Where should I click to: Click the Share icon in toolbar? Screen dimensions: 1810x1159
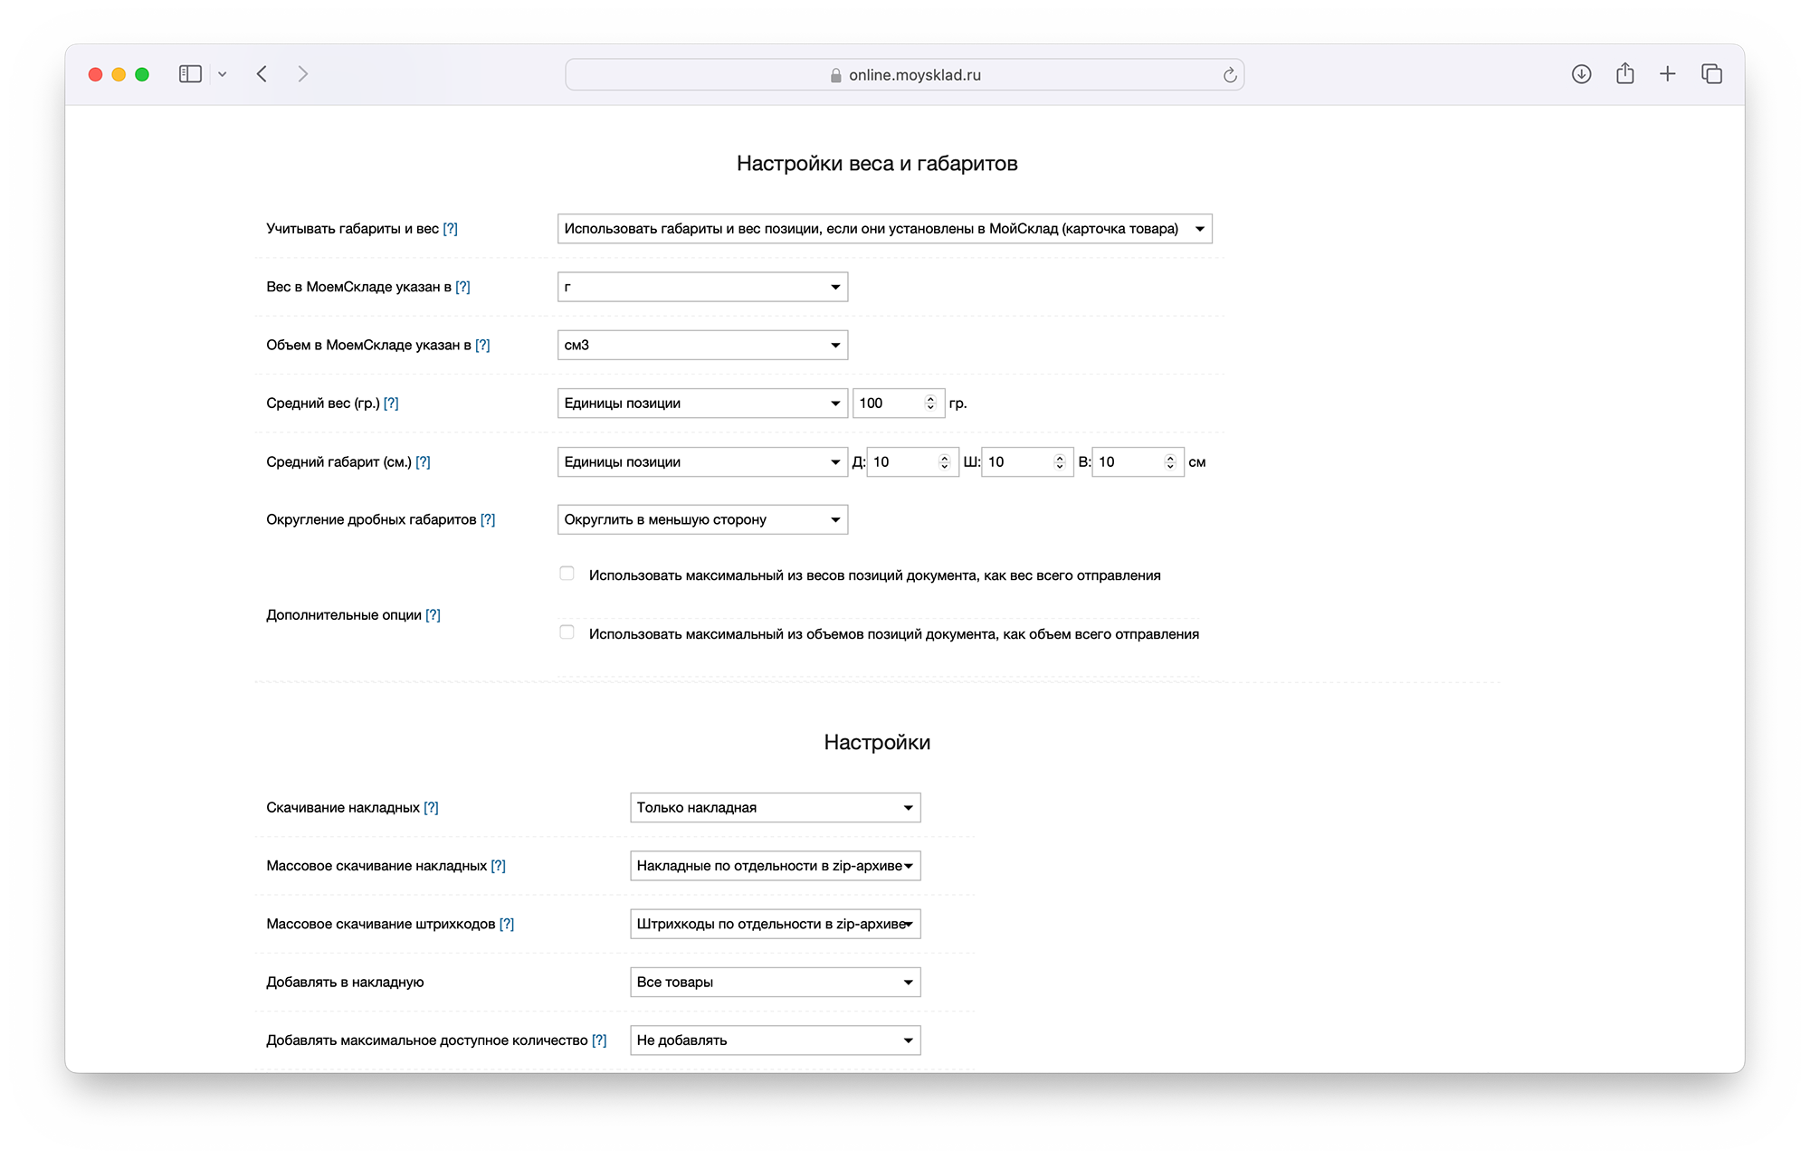(1624, 74)
